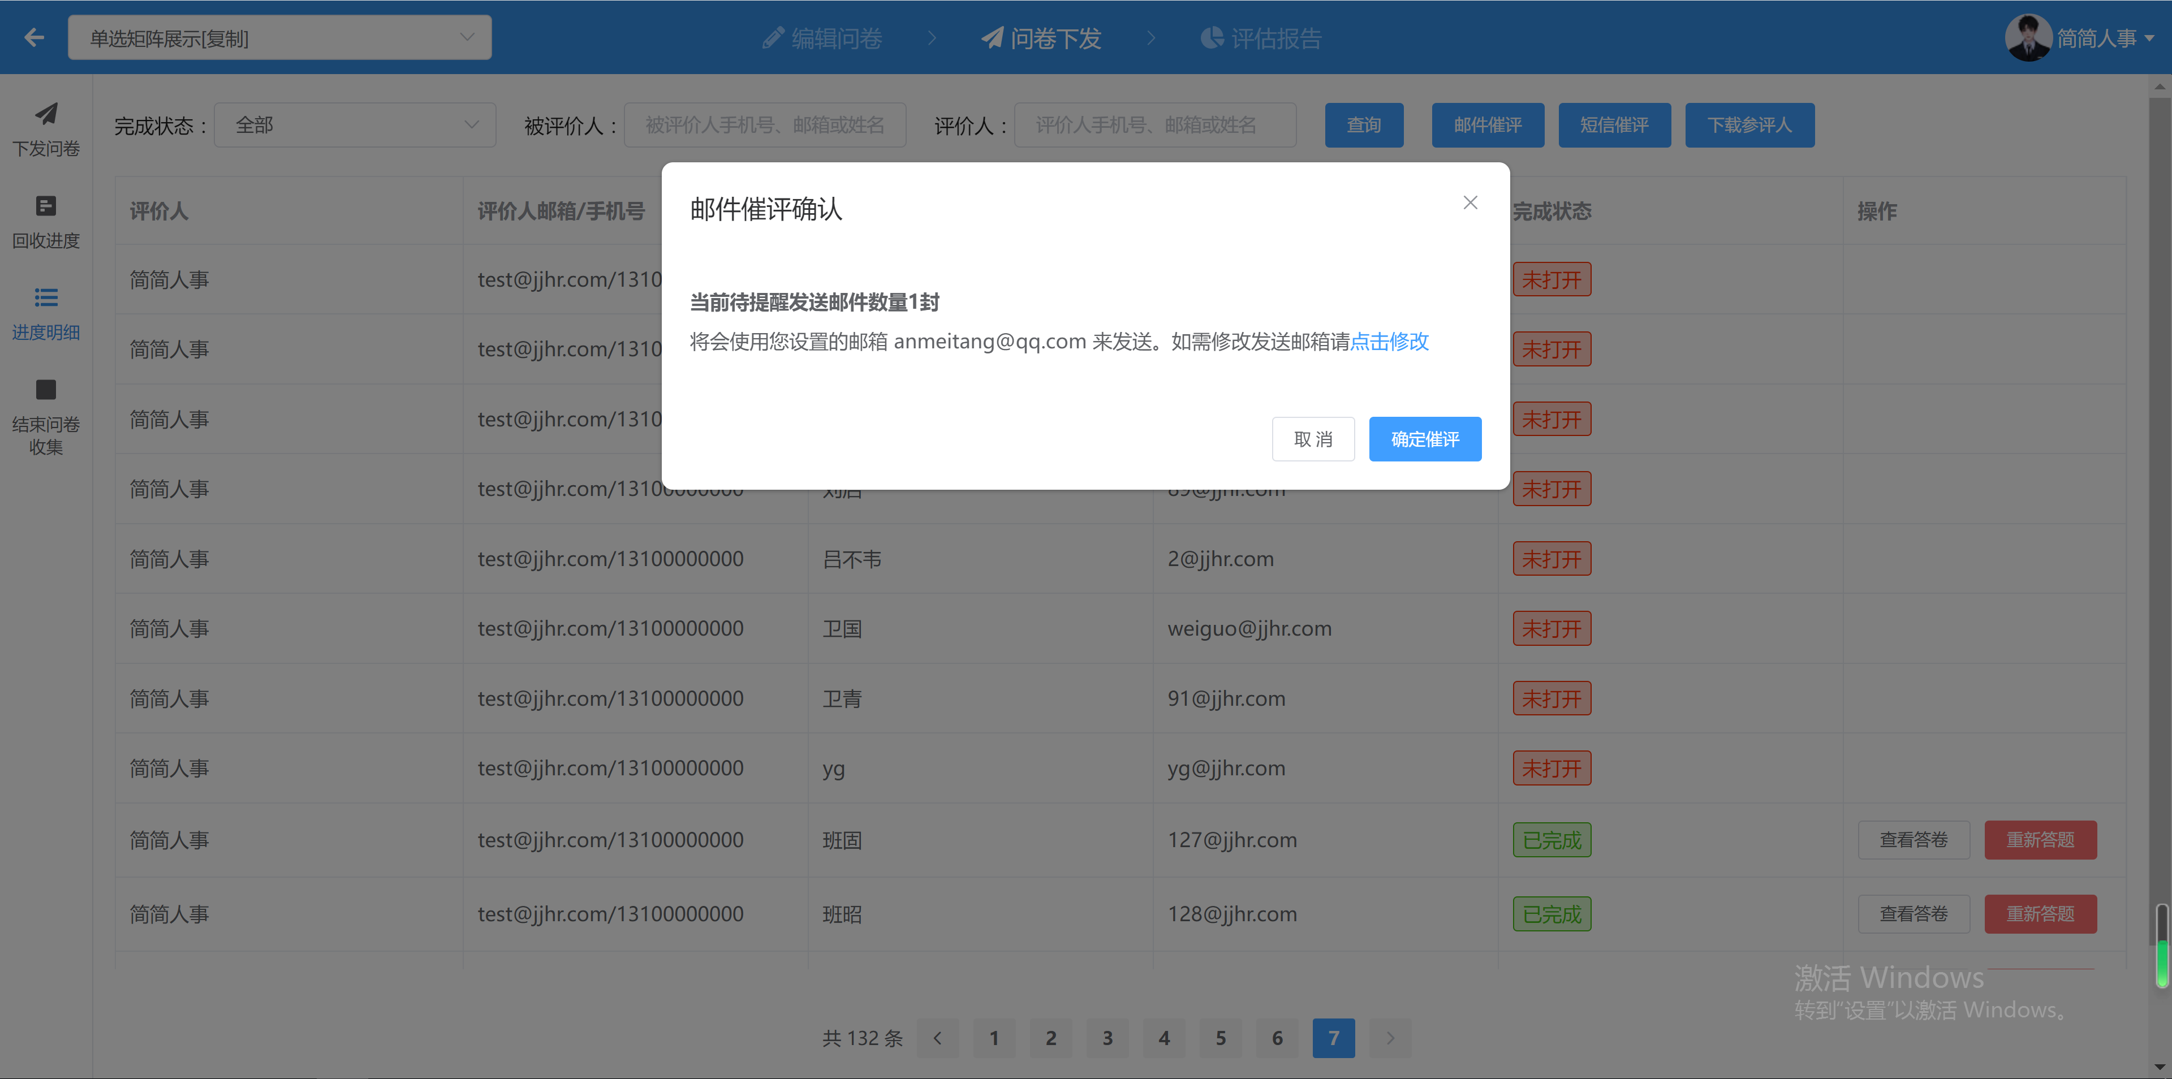Click the 短信催评 button
The width and height of the screenshot is (2172, 1079).
[1615, 126]
